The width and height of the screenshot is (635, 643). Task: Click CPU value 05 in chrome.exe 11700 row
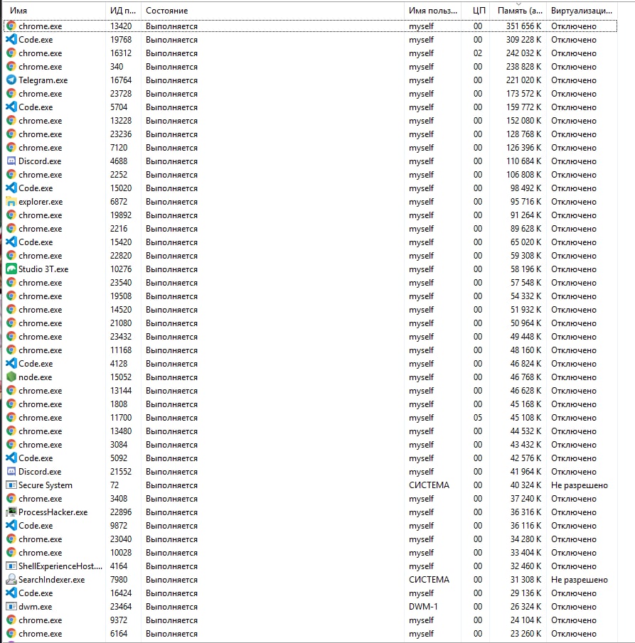478,418
